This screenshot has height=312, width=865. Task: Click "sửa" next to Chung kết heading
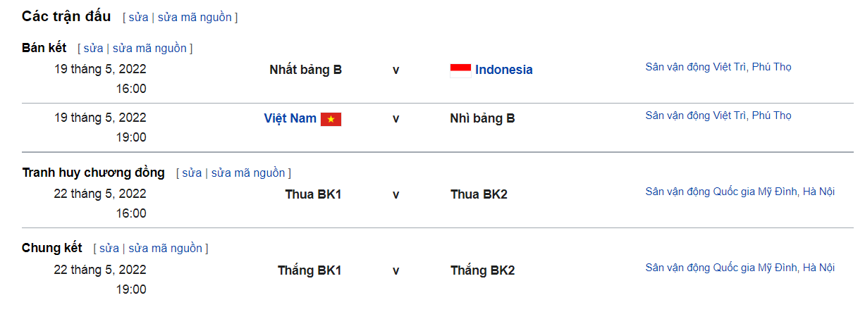pos(109,249)
